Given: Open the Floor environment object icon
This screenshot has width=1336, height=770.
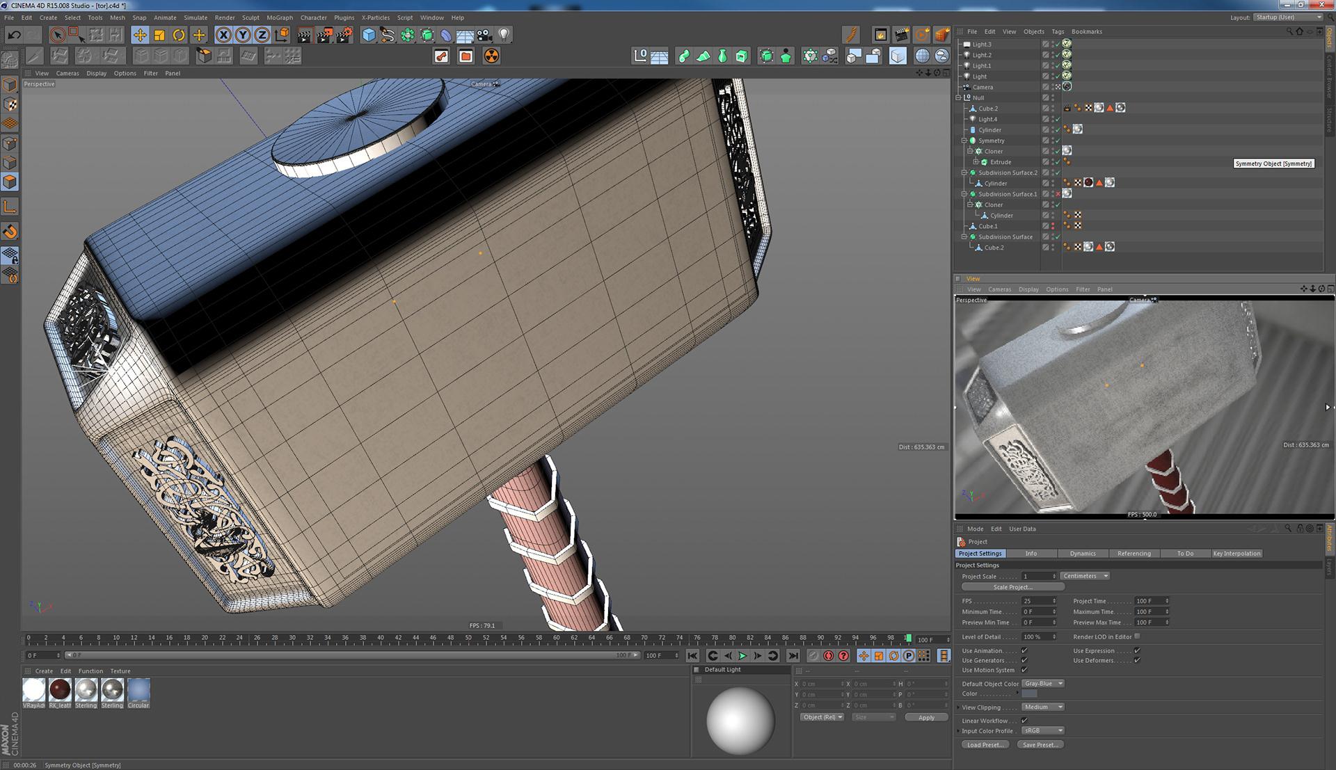Looking at the screenshot, I should 466,35.
